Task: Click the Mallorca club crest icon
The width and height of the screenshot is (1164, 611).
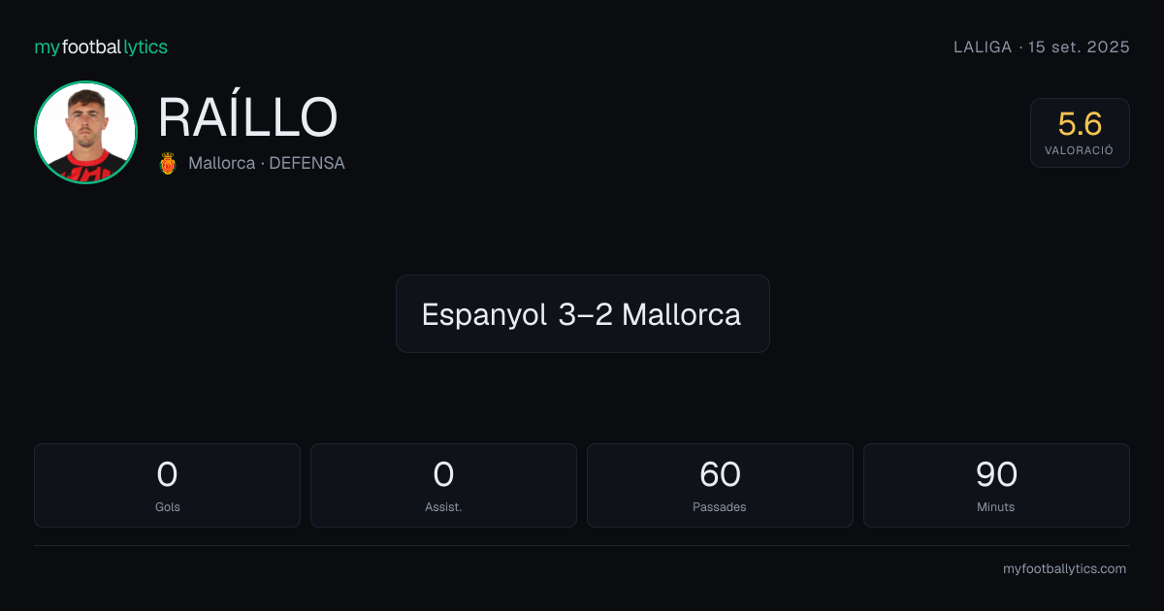Action: click(x=167, y=163)
